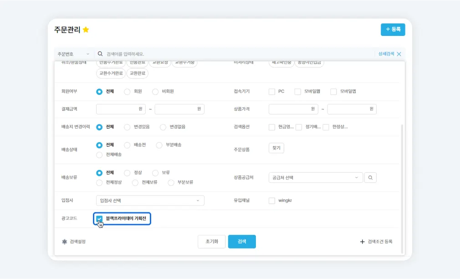Viewport: 460px width, 279px height.
Task: Select the 회원 radio under 회원여부
Action: pyautogui.click(x=127, y=92)
